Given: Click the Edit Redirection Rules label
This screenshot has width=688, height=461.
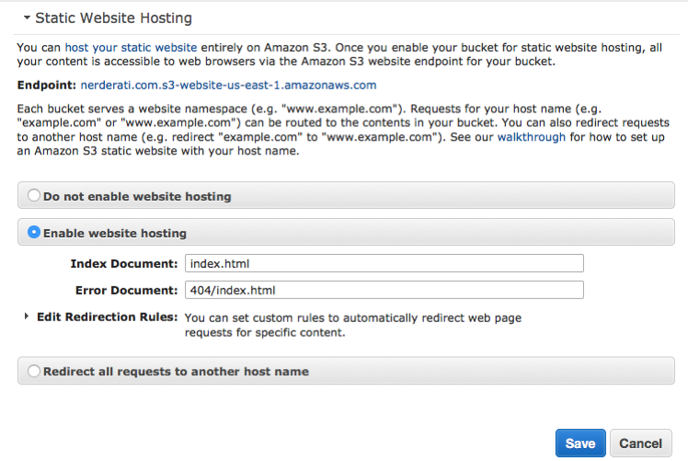Looking at the screenshot, I should 107,317.
